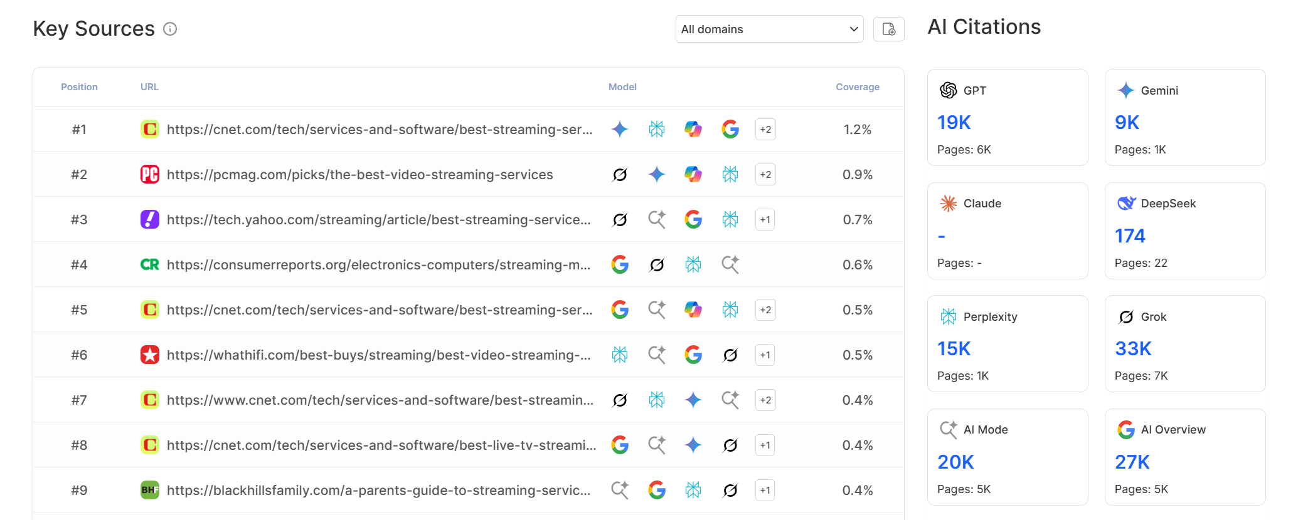The width and height of the screenshot is (1303, 520).
Task: Click Google icon in row #9
Action: tap(657, 490)
